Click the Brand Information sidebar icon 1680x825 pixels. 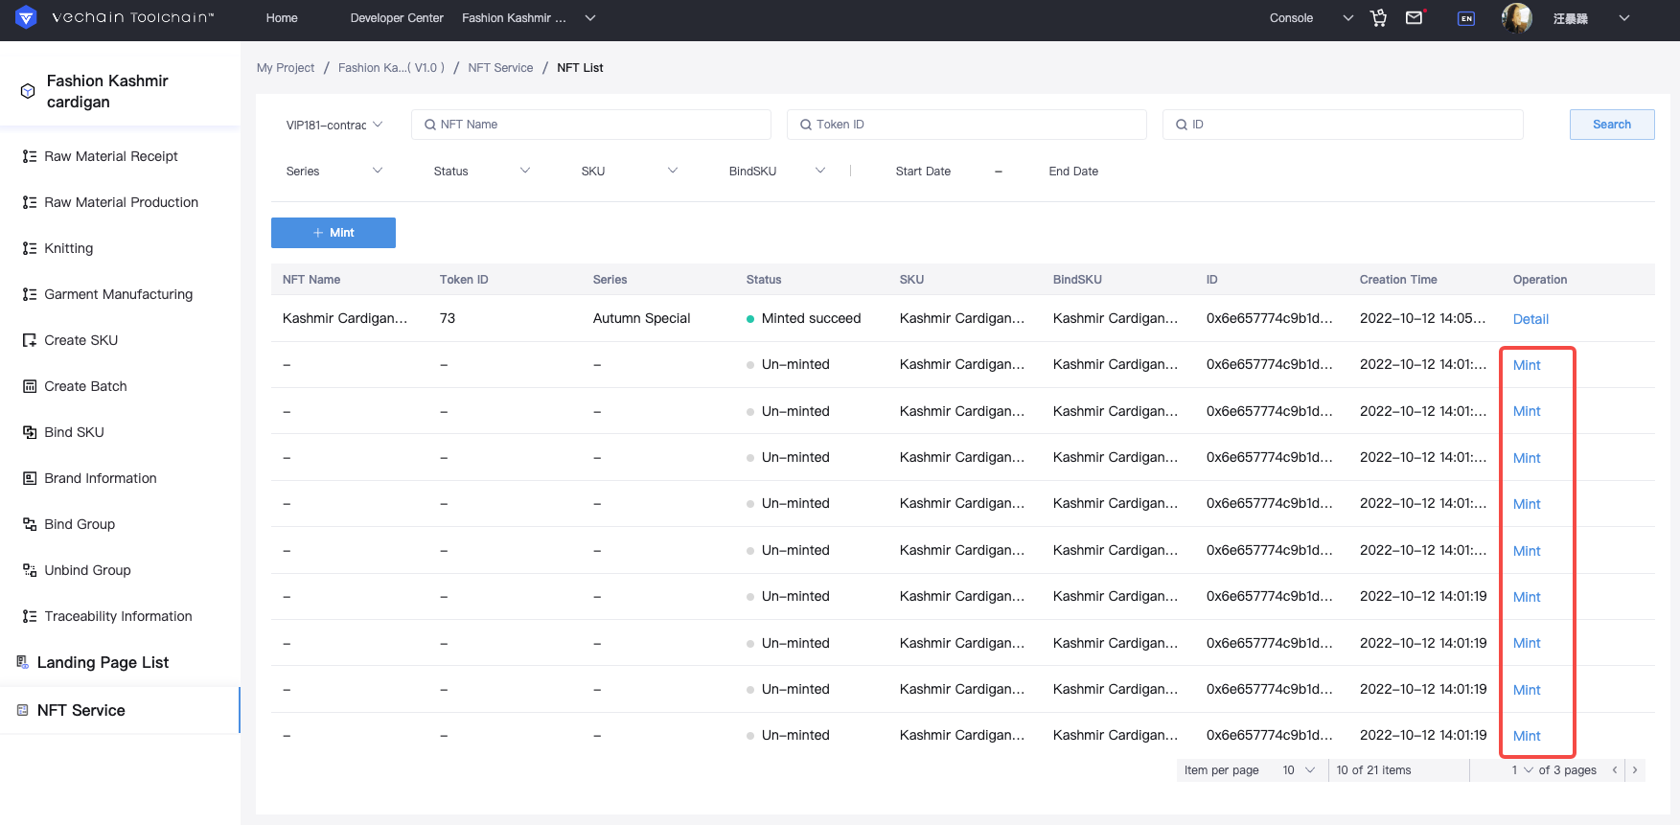(30, 478)
